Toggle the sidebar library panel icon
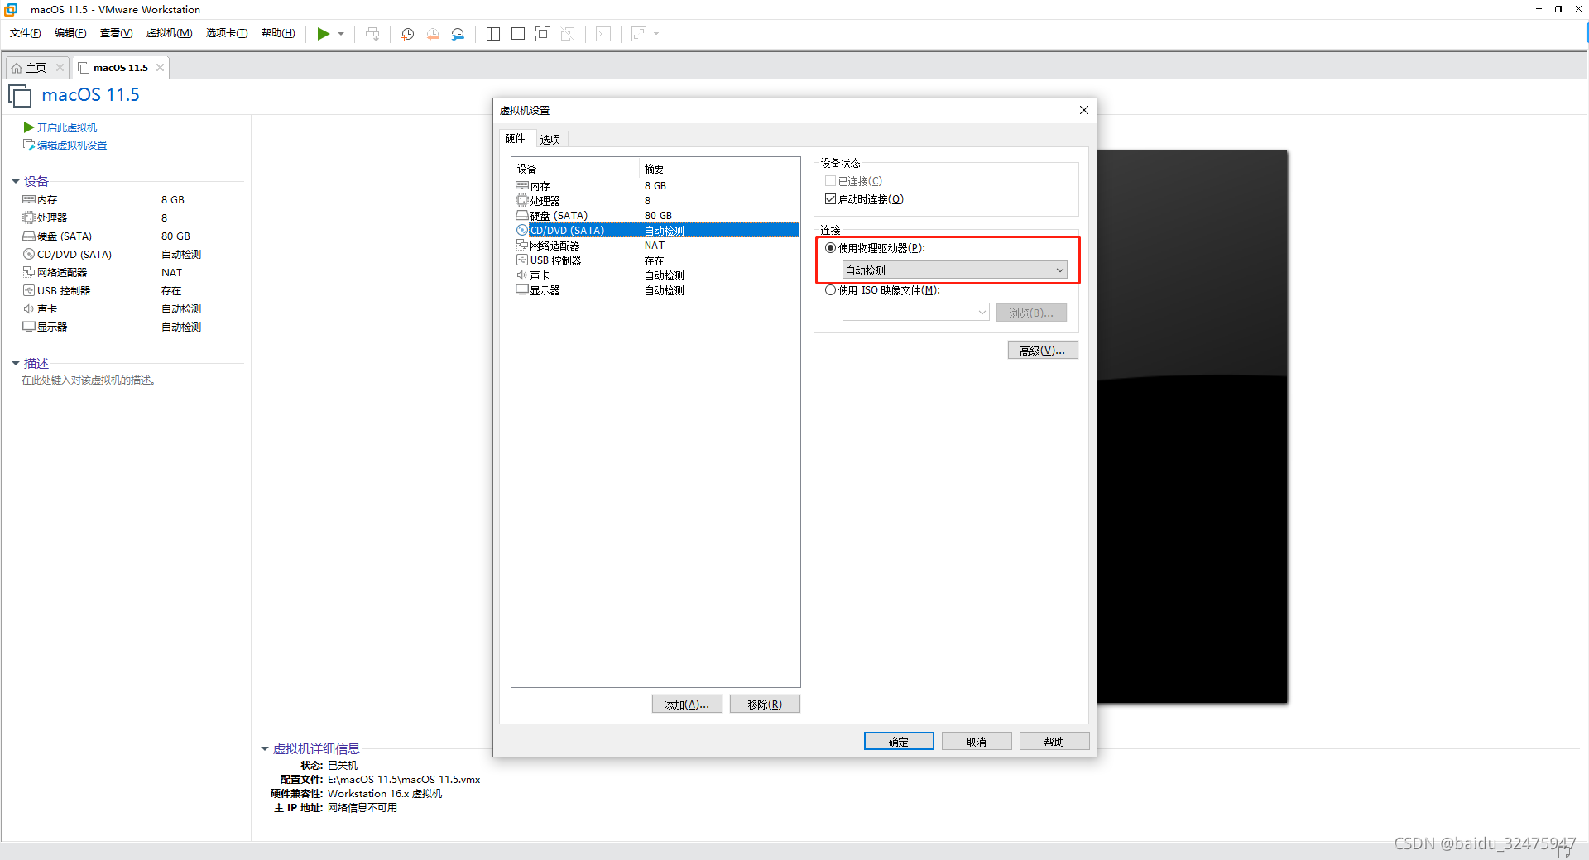Viewport: 1589px width, 860px height. [x=493, y=34]
